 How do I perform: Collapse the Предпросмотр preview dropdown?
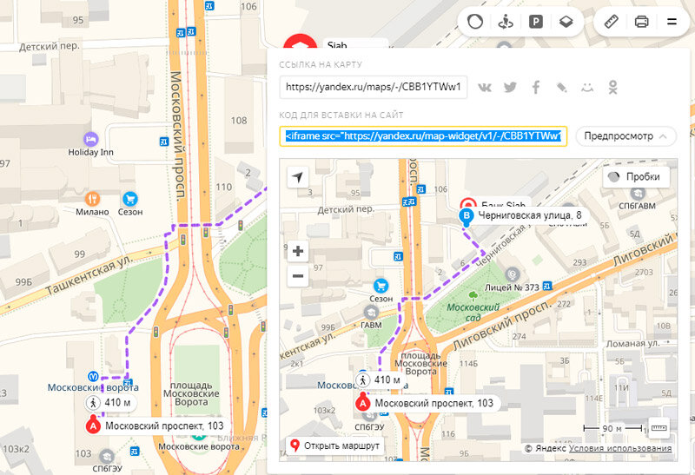point(625,136)
